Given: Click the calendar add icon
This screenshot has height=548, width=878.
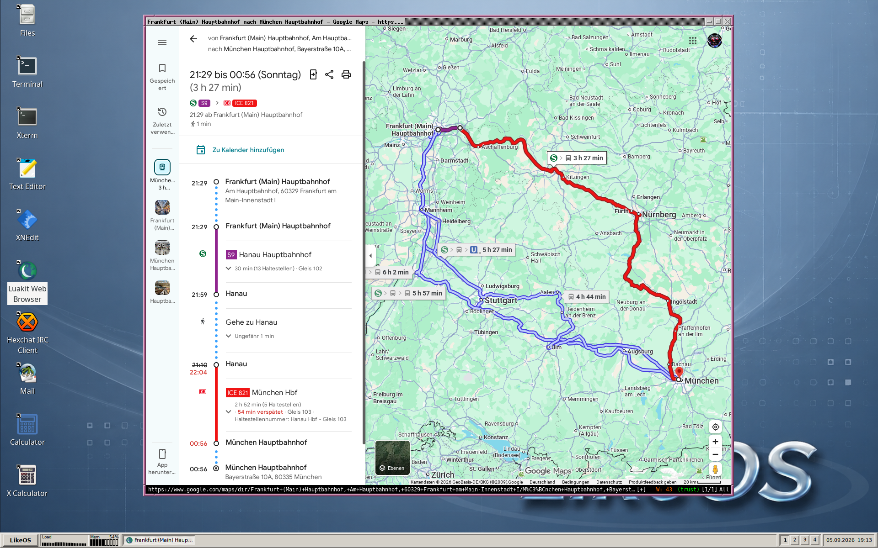Looking at the screenshot, I should [200, 150].
